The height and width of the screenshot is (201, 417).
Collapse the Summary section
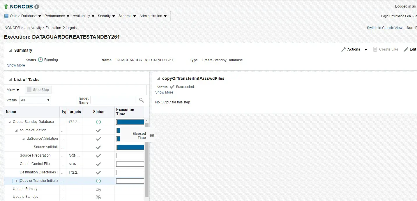point(10,51)
